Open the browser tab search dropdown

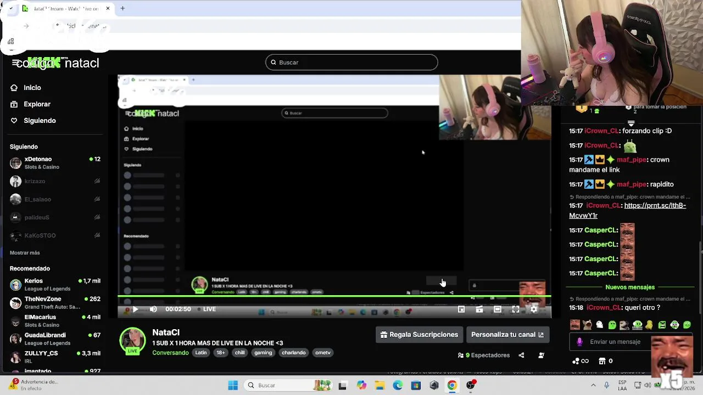tap(10, 8)
